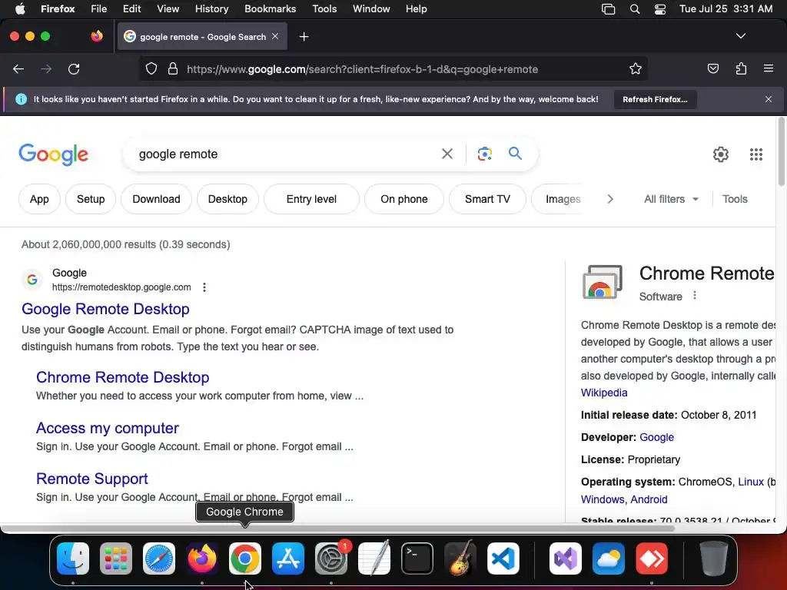Open the View menu
Image resolution: width=787 pixels, height=590 pixels.
(x=168, y=9)
